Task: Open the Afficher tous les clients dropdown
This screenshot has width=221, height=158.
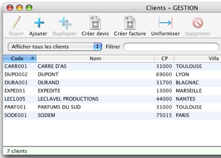Action: tap(55, 47)
